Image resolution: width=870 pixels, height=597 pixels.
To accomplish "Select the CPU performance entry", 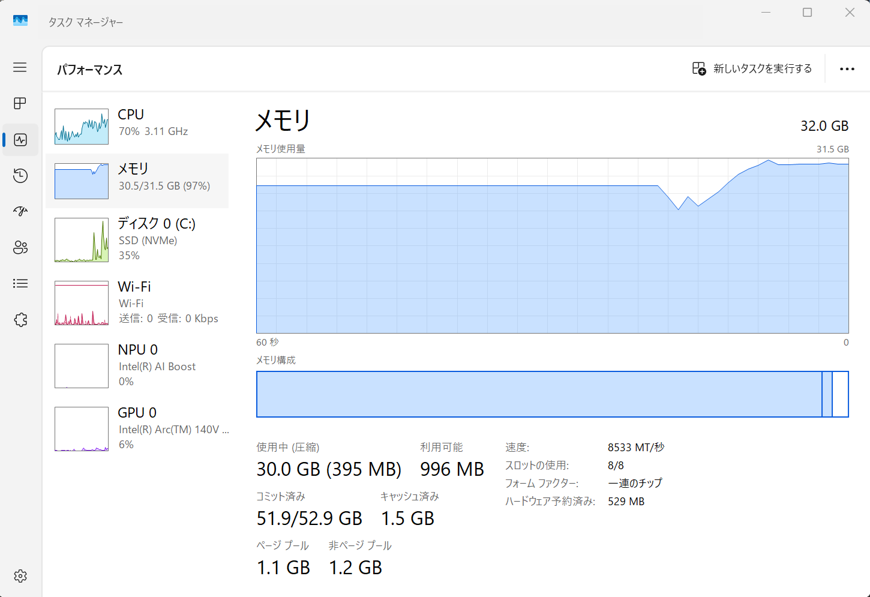I will pos(137,126).
